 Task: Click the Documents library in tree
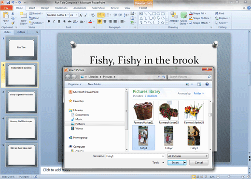click(82, 115)
